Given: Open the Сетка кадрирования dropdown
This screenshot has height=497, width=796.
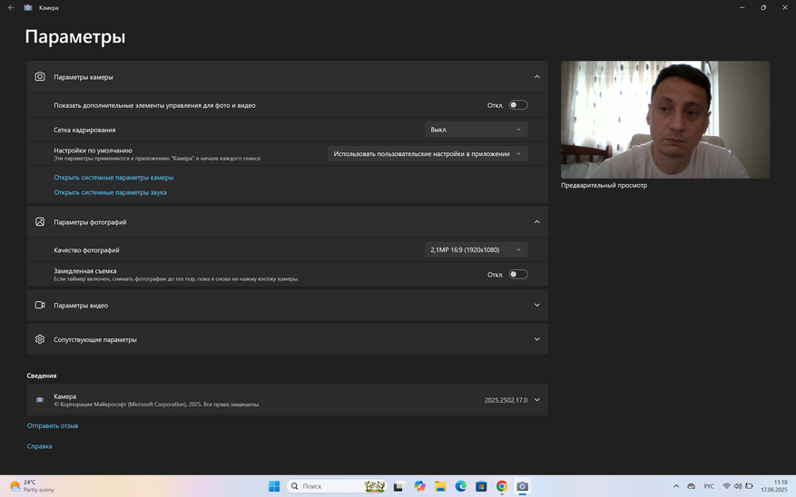Looking at the screenshot, I should [476, 130].
